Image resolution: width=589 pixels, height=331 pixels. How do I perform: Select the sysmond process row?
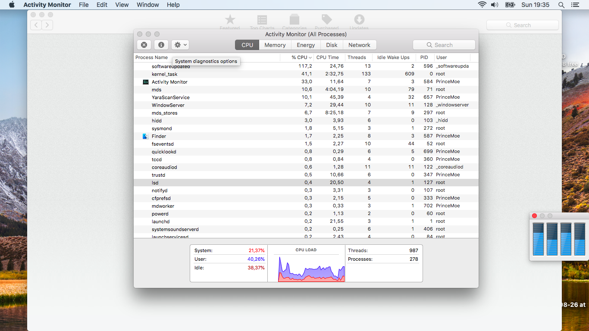(x=306, y=128)
